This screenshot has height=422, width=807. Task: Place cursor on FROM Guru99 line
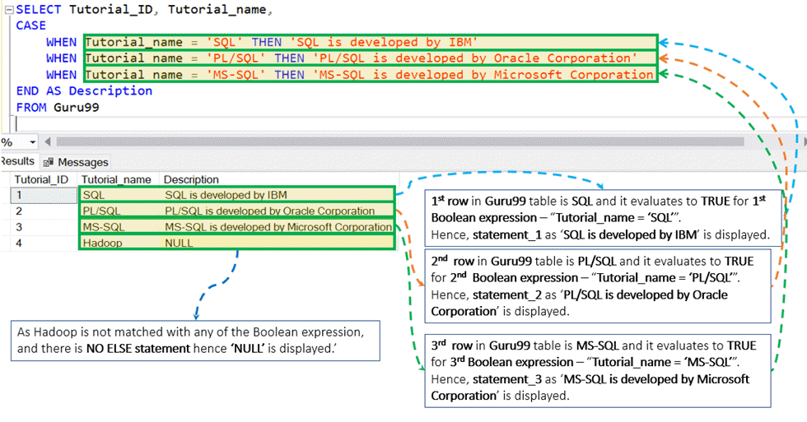tap(58, 108)
